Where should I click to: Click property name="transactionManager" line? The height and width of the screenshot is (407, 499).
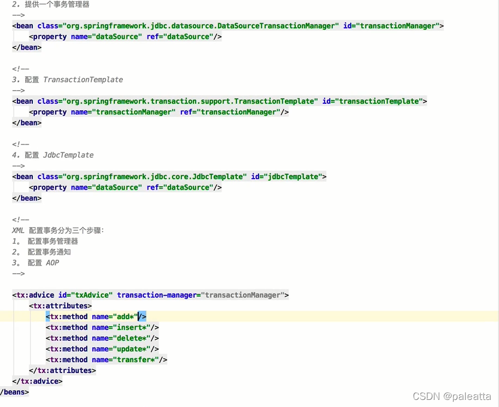tap(159, 112)
